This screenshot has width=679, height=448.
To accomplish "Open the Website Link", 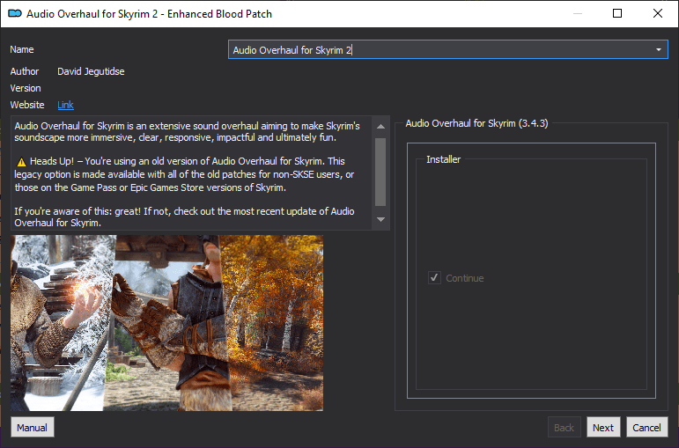I will point(65,105).
